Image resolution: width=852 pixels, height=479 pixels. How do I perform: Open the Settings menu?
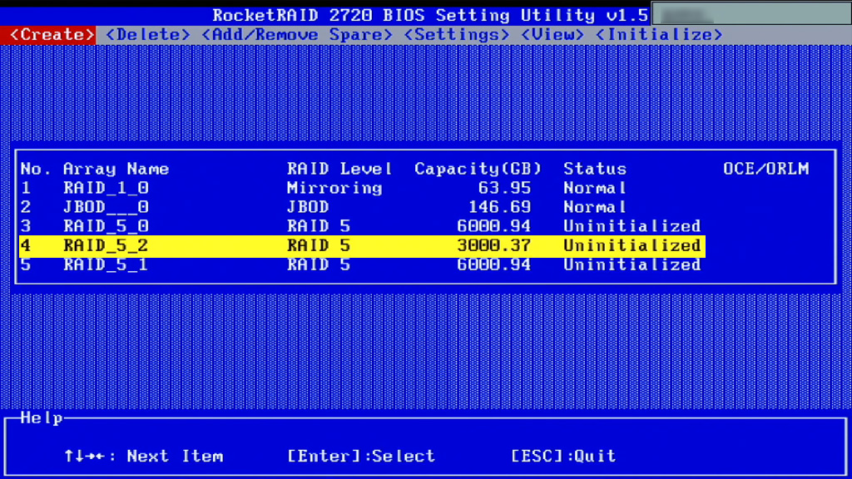[x=457, y=35]
